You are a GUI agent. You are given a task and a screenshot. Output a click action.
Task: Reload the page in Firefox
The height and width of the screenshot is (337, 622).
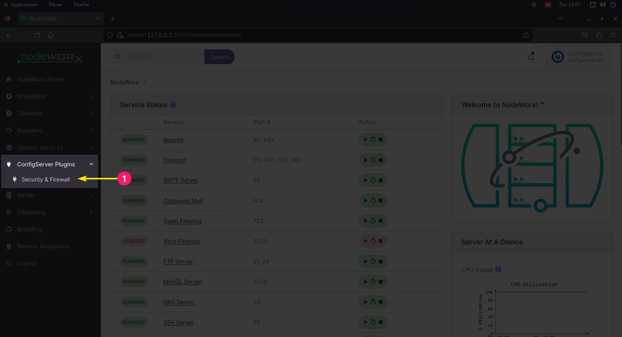[37, 35]
